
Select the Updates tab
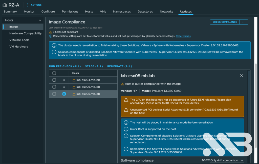[186, 12]
